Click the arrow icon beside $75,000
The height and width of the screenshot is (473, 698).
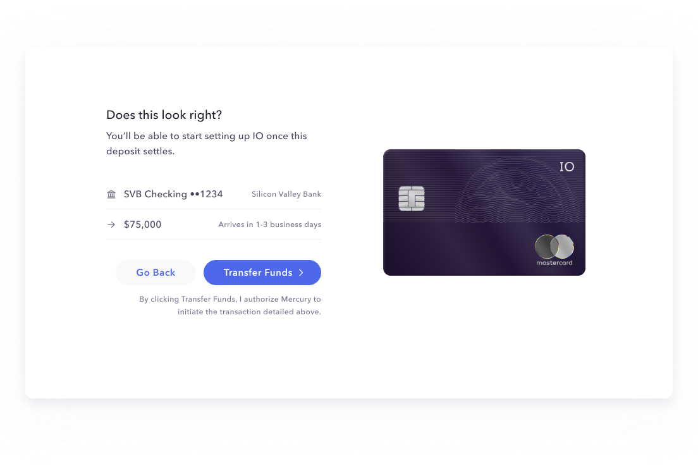click(111, 224)
